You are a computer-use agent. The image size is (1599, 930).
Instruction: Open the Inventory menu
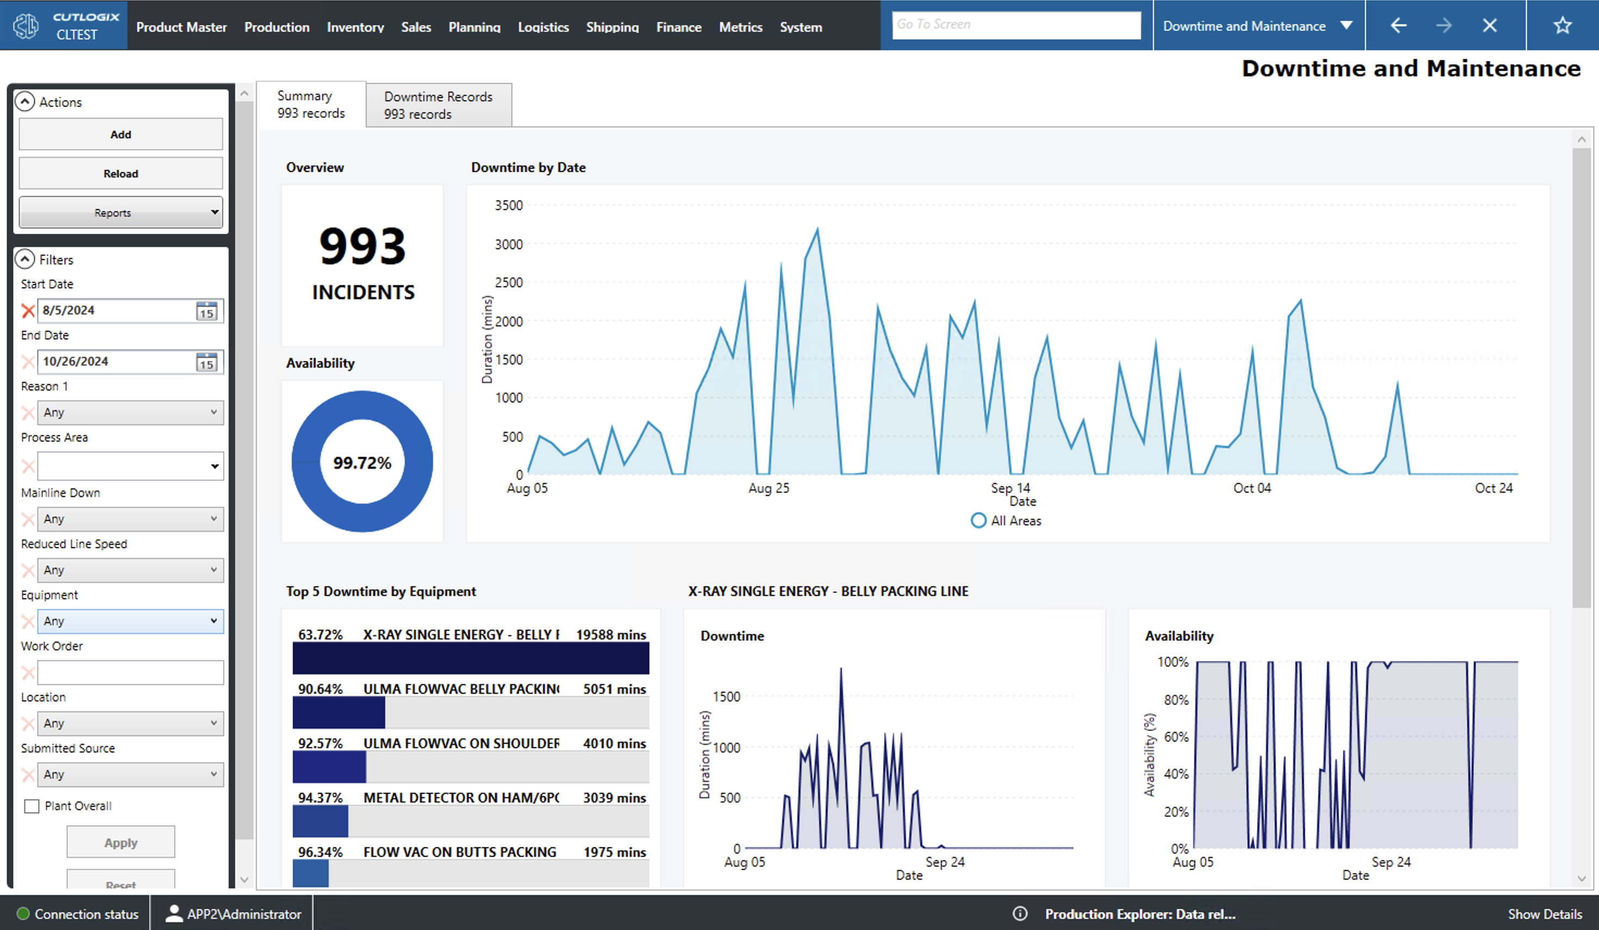click(355, 27)
